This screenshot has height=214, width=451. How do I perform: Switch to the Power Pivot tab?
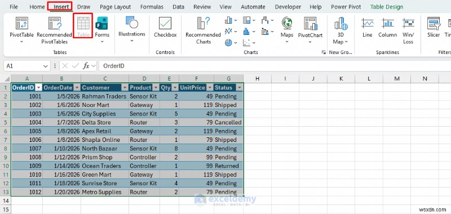pyautogui.click(x=346, y=7)
